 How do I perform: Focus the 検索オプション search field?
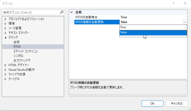(30, 12)
